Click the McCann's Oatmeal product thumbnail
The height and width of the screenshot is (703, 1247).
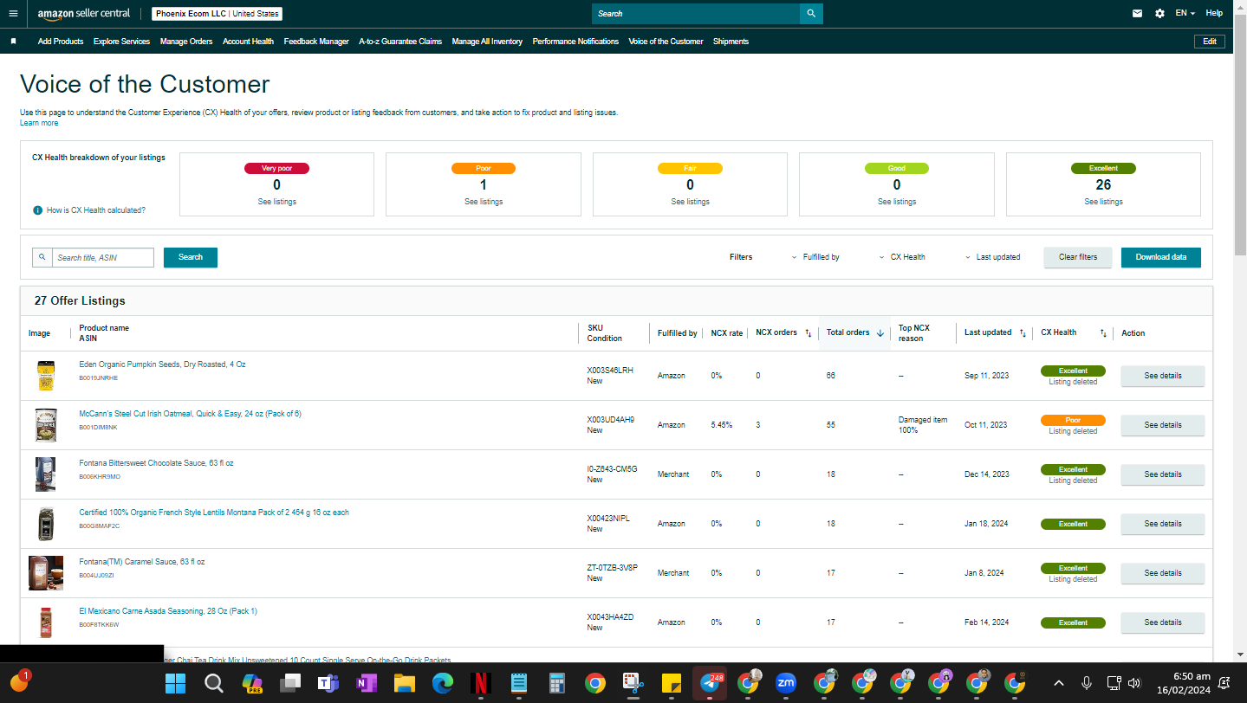45,425
